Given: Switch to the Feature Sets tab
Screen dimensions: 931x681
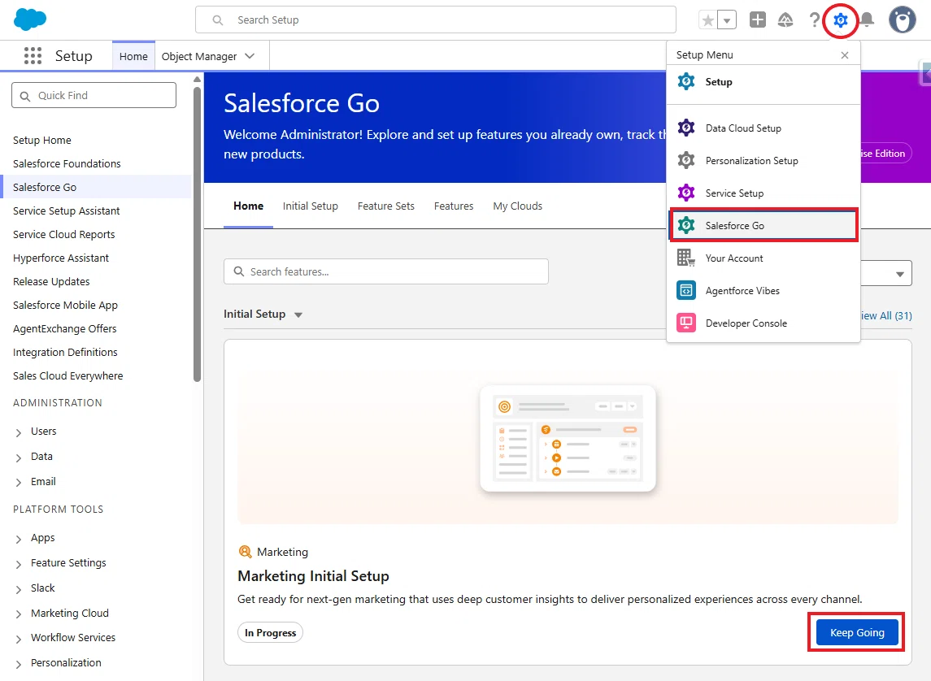Looking at the screenshot, I should click(386, 206).
